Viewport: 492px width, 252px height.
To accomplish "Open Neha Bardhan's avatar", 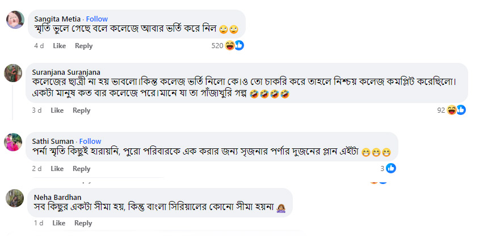I will (14, 198).
